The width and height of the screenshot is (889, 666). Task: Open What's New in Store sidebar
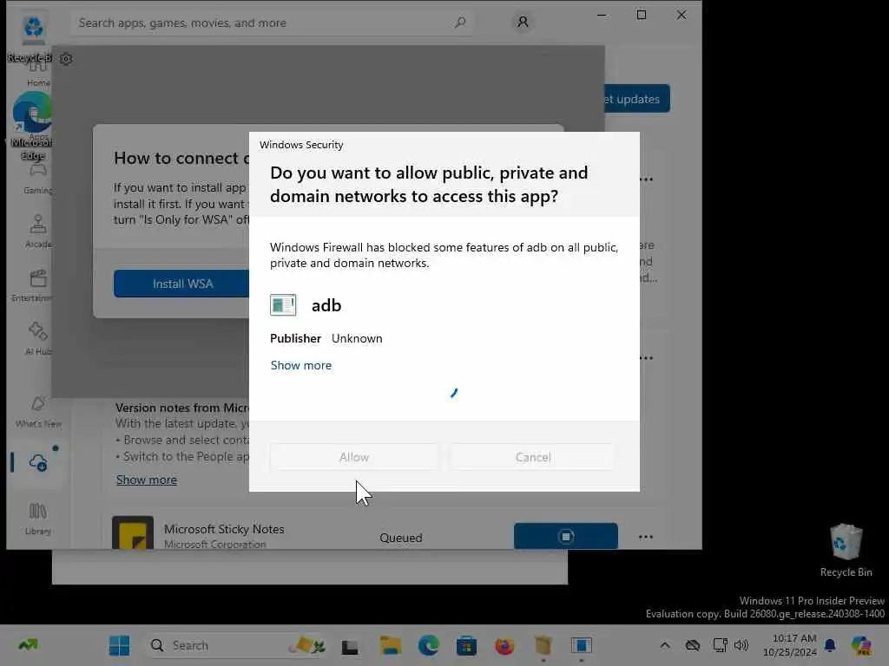(x=38, y=411)
